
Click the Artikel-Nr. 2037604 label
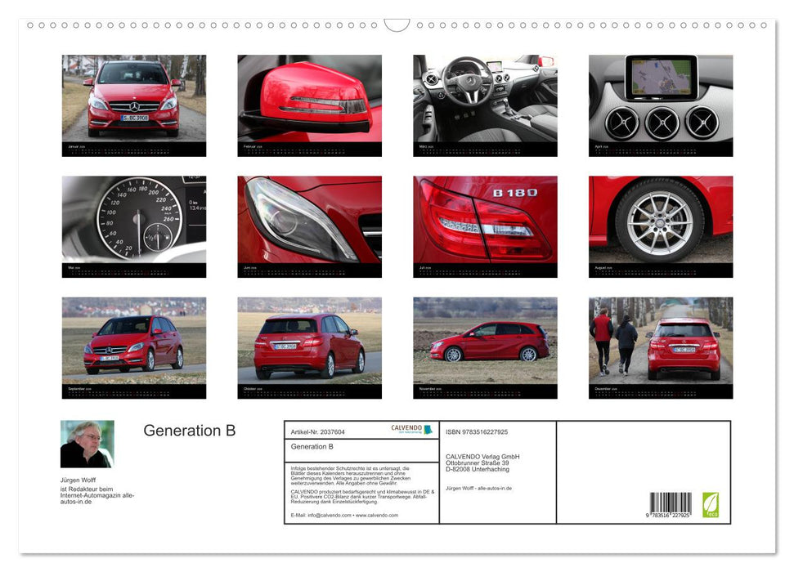coord(318,431)
